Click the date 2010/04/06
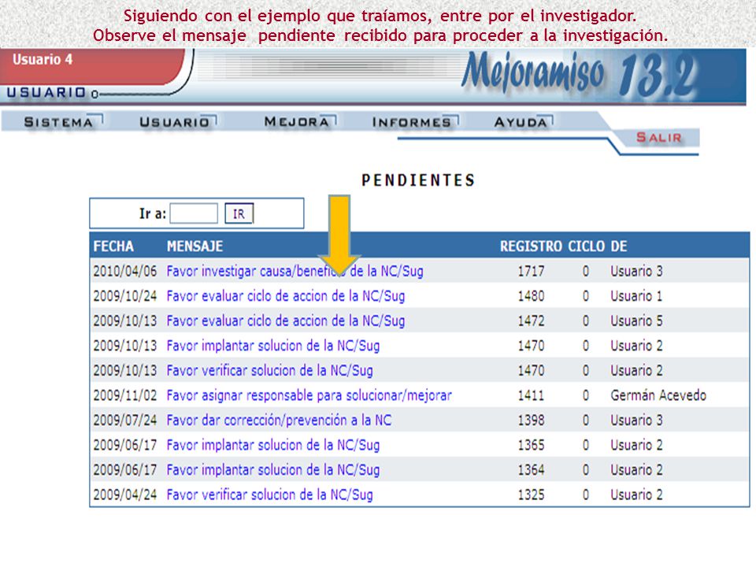This screenshot has width=756, height=567. (x=125, y=271)
